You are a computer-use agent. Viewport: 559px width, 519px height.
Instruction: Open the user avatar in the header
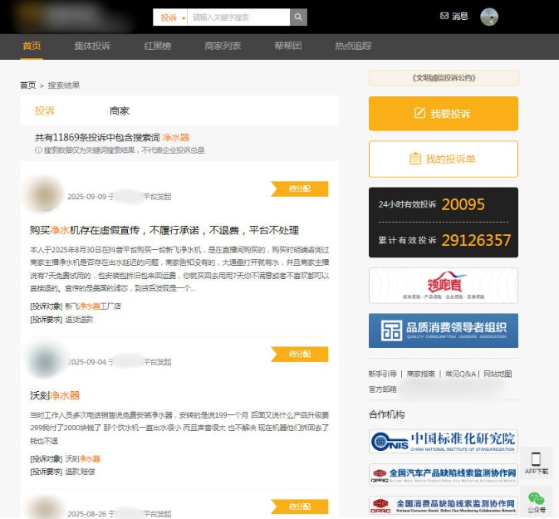tap(489, 17)
